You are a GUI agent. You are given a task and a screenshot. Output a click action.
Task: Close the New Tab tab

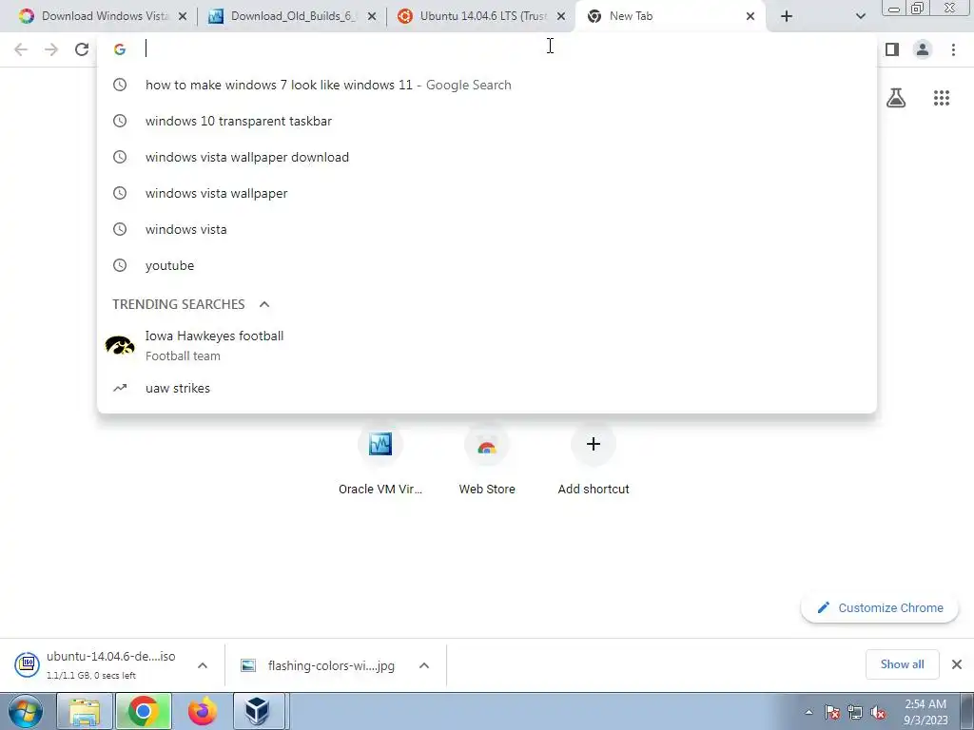(750, 17)
